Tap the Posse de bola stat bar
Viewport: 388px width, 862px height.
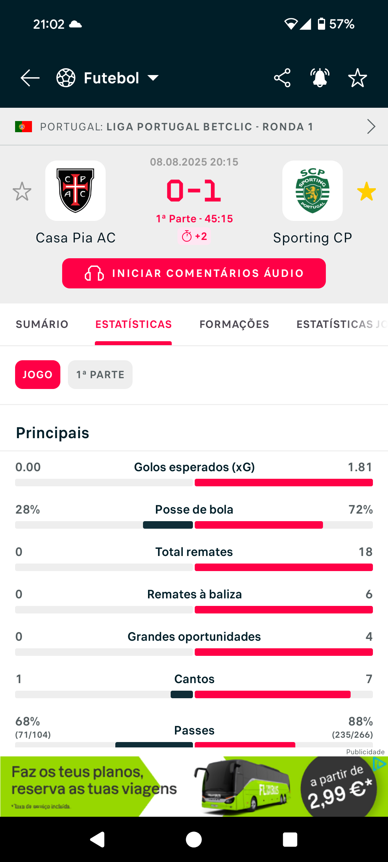(194, 525)
